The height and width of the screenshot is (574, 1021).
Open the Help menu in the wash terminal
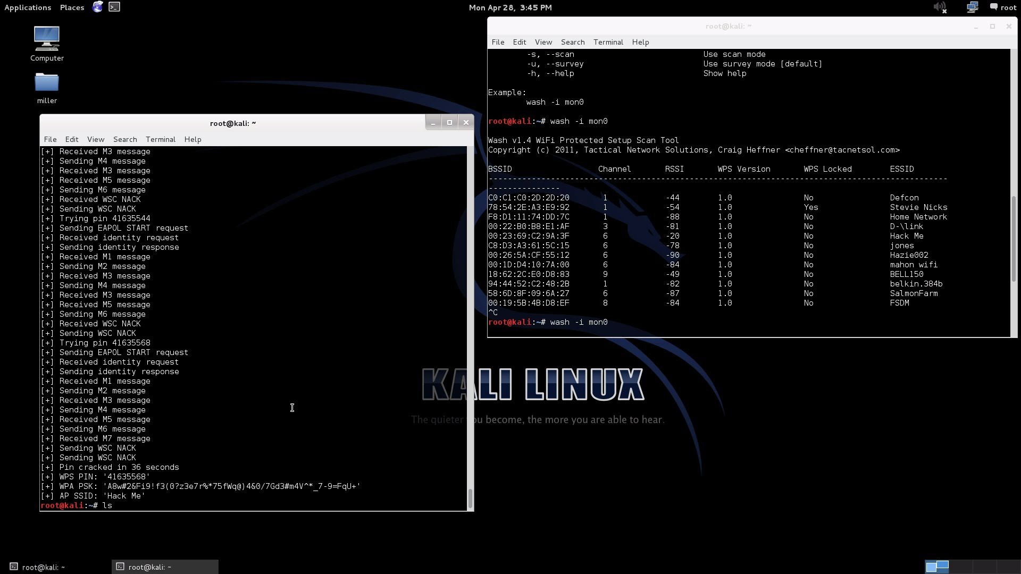[640, 42]
